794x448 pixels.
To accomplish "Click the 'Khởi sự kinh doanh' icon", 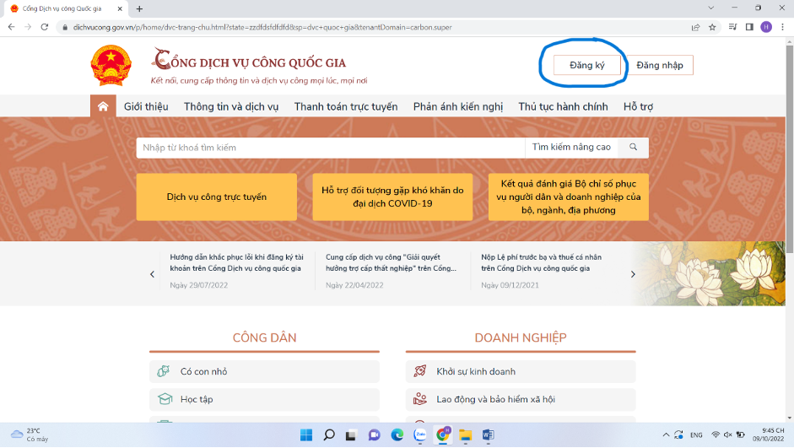I will (419, 371).
